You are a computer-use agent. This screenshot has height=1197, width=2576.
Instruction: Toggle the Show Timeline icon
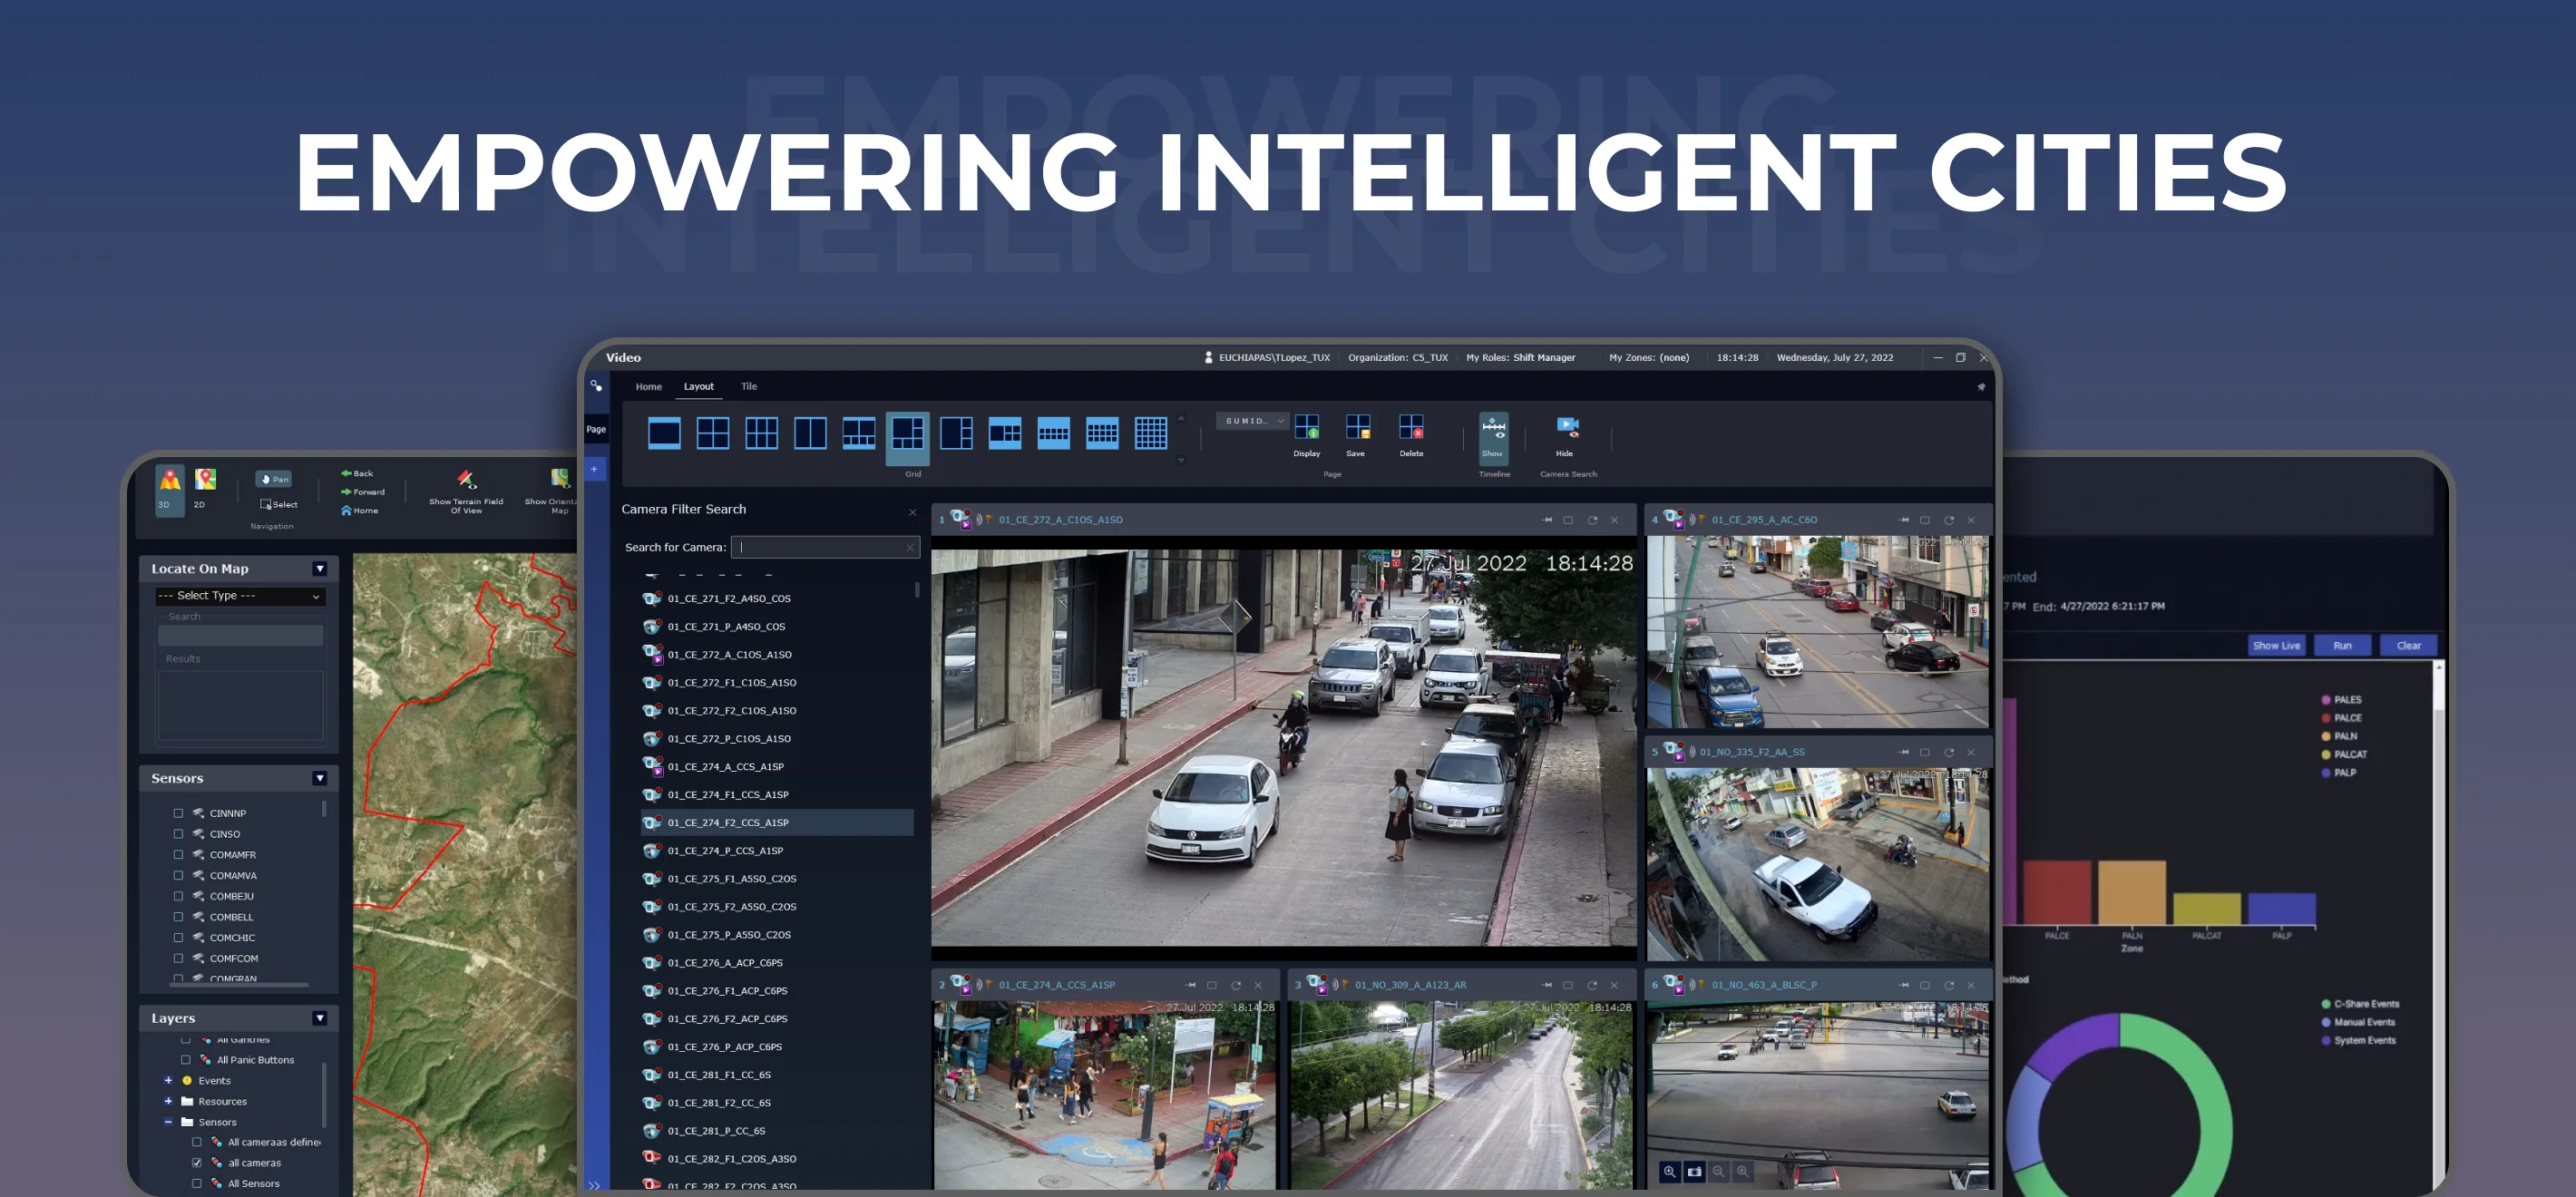(x=1493, y=437)
